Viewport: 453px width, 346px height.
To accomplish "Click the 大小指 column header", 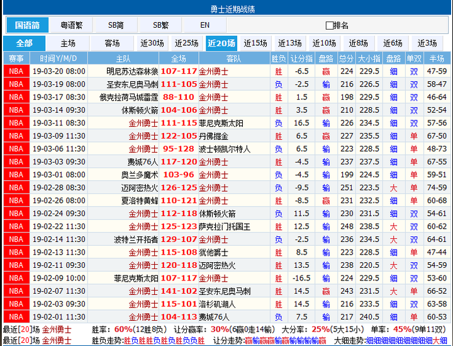I will [369, 59].
